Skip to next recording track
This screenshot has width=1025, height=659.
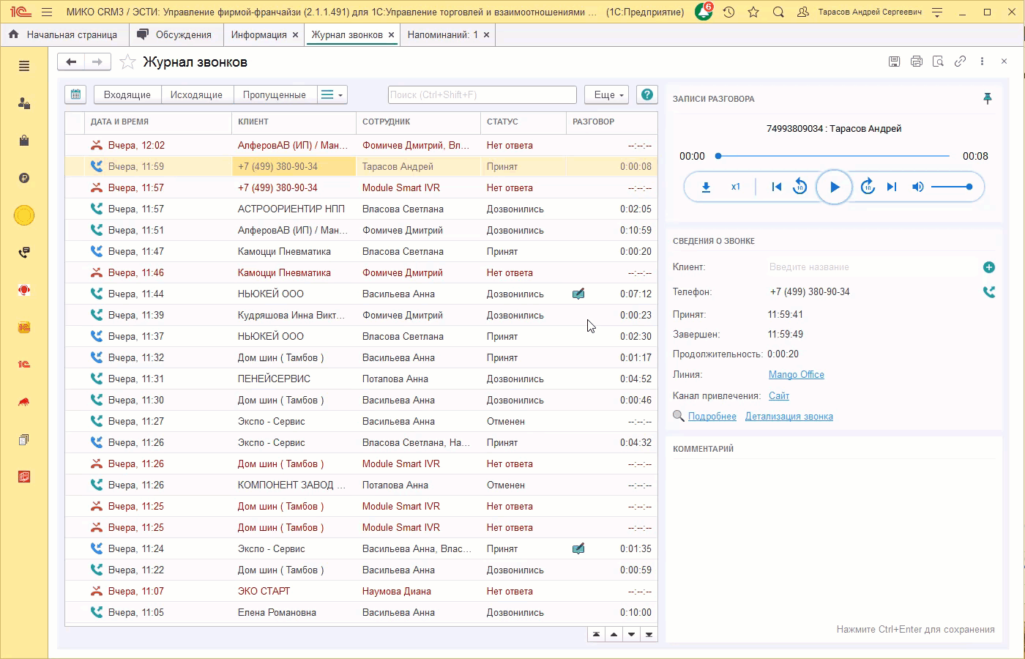click(891, 187)
